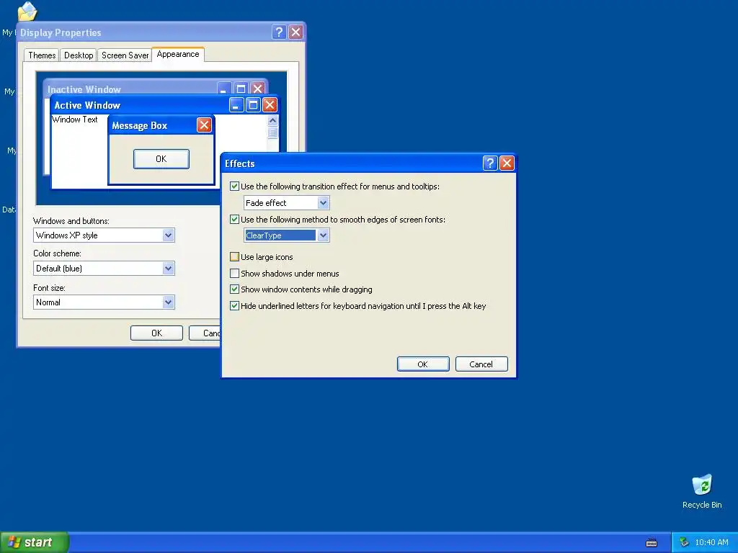Switch to the Screen Saver tab
This screenshot has height=553, width=738.
coord(125,55)
